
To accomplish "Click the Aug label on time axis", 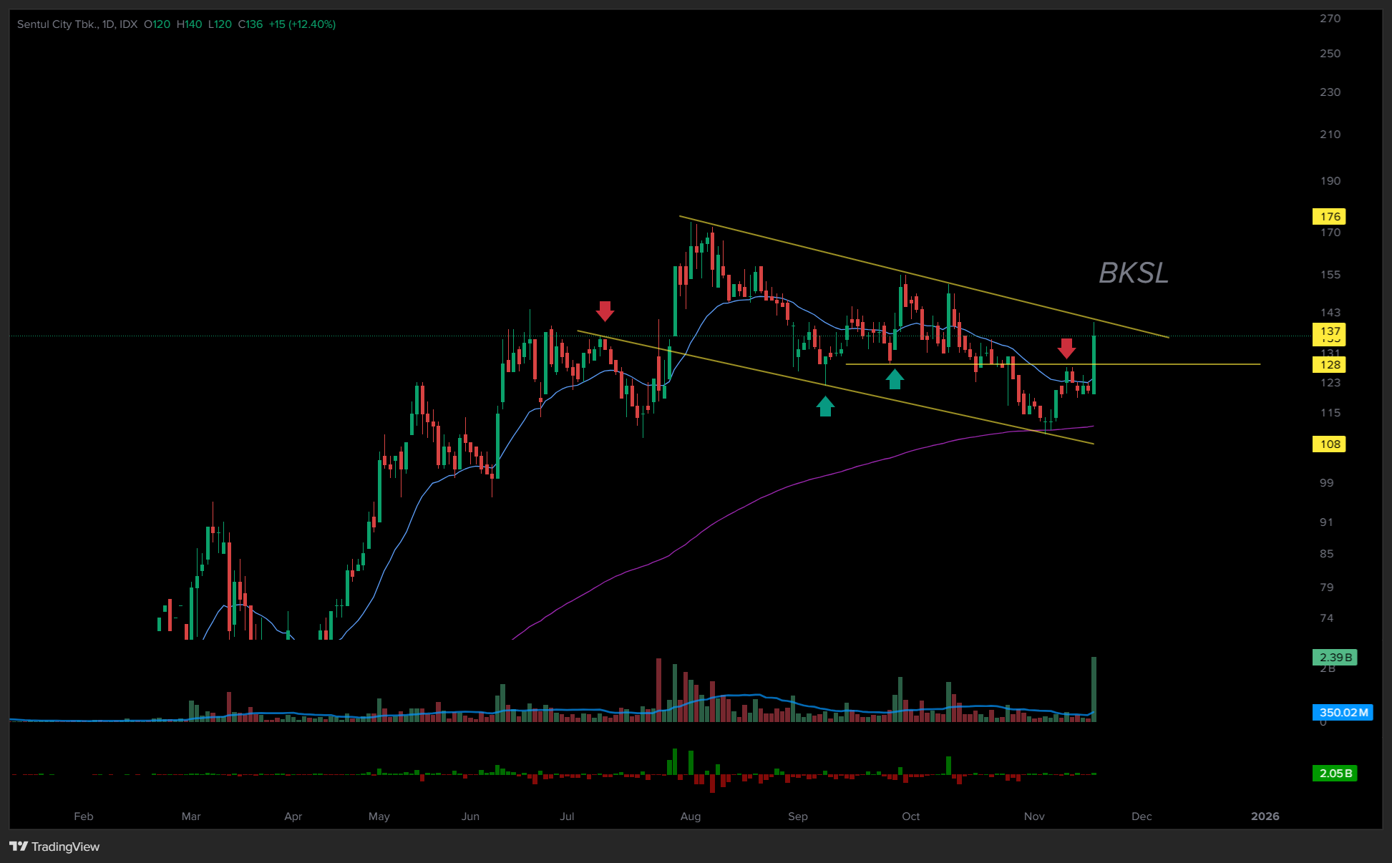I will pyautogui.click(x=690, y=816).
